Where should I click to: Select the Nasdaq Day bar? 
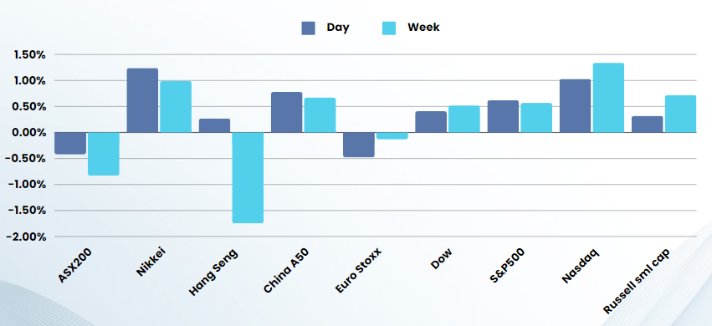click(x=576, y=105)
